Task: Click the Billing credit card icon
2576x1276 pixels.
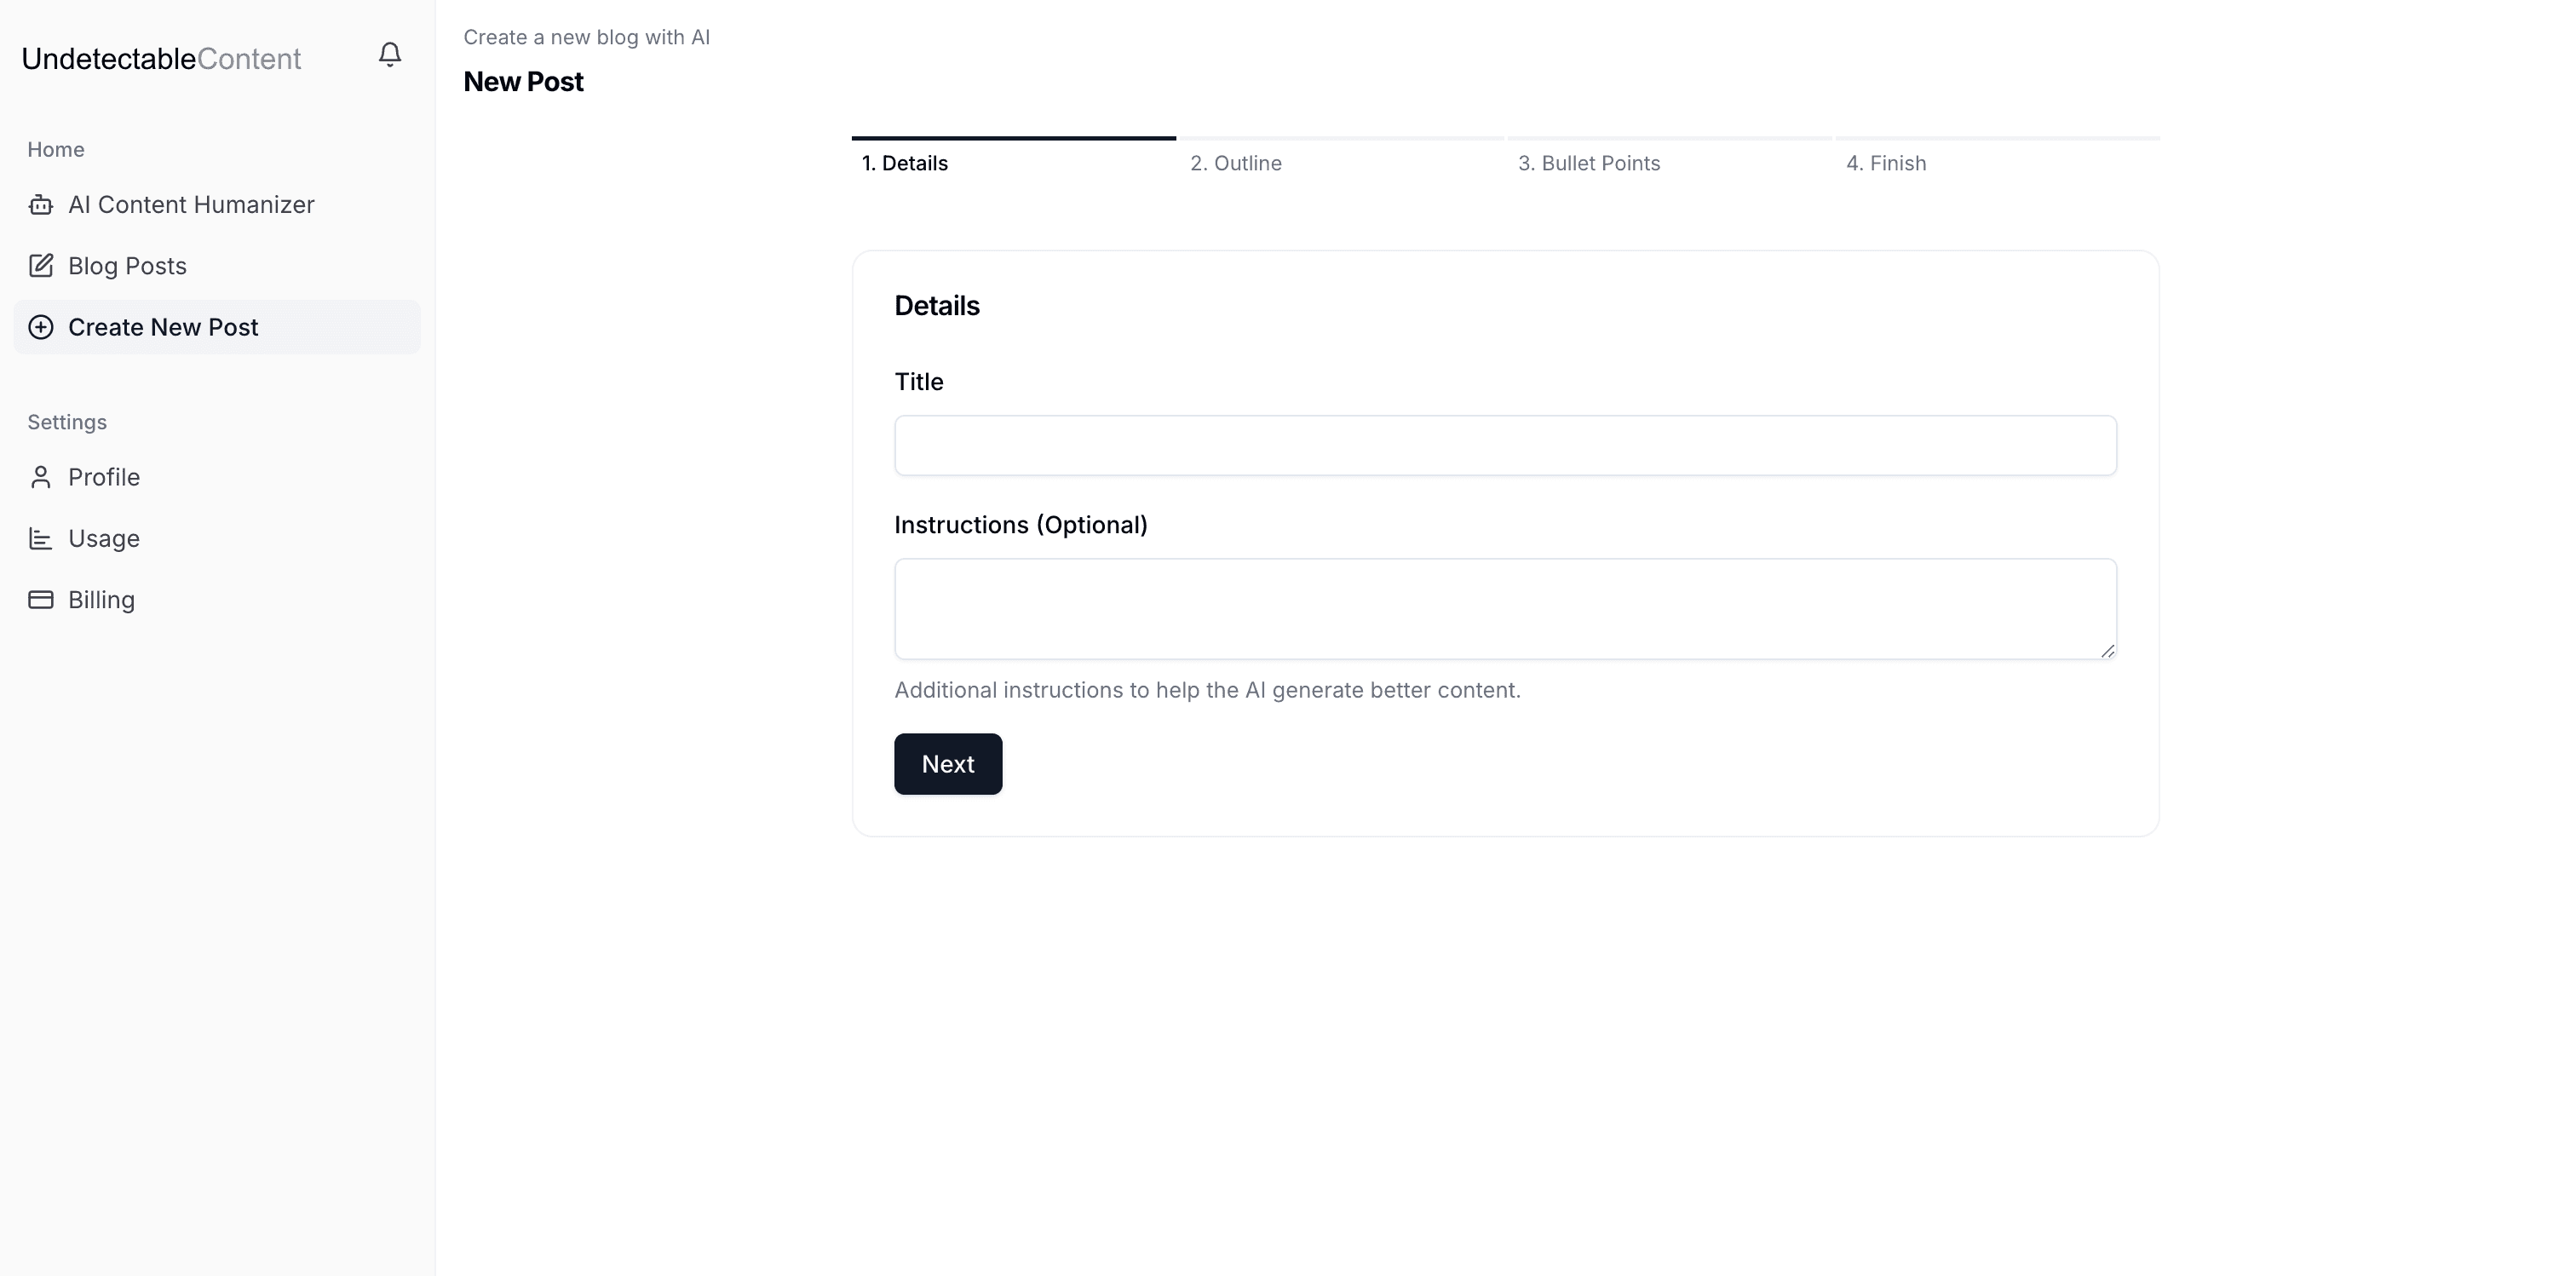Action: coord(41,600)
